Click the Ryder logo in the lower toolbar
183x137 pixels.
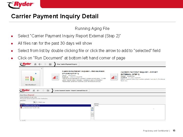click(x=25, y=90)
